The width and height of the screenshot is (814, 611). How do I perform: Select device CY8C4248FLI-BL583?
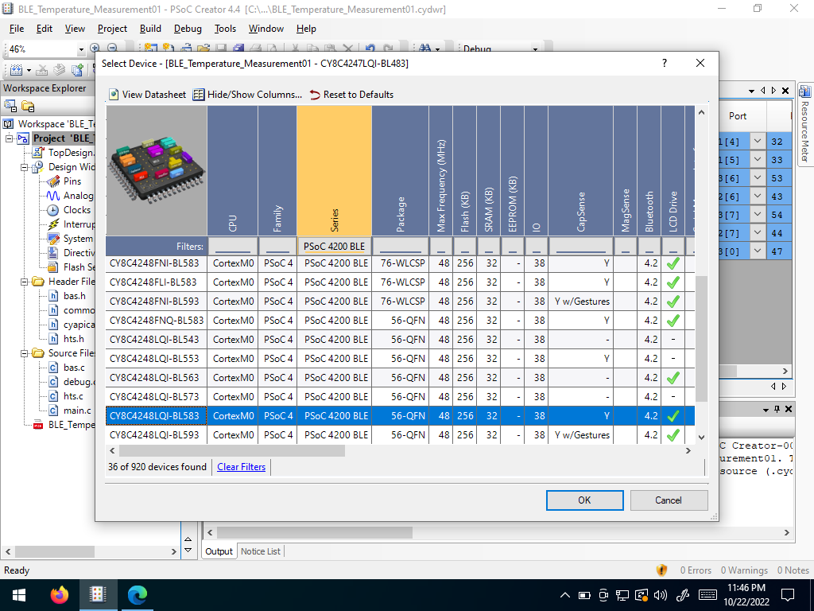153,282
